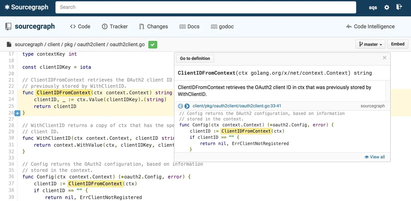This screenshot has width=411, height=201.
Task: Click clientIDKey constant on line 19
Action: click(x=55, y=67)
